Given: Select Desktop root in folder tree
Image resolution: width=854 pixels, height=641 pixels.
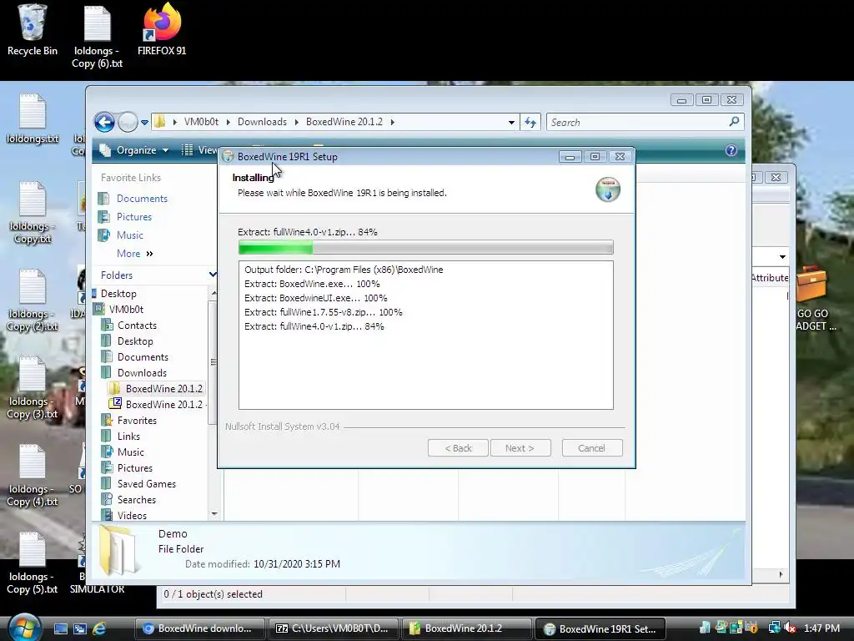Looking at the screenshot, I should (118, 293).
